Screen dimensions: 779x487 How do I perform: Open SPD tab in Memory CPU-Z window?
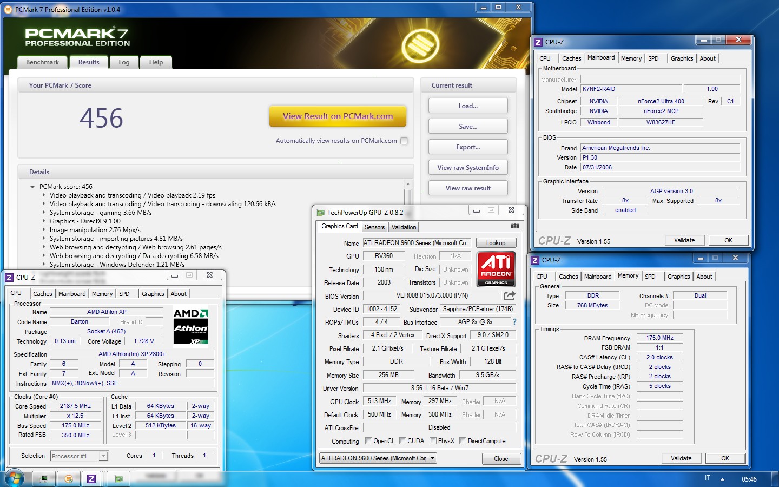(650, 277)
